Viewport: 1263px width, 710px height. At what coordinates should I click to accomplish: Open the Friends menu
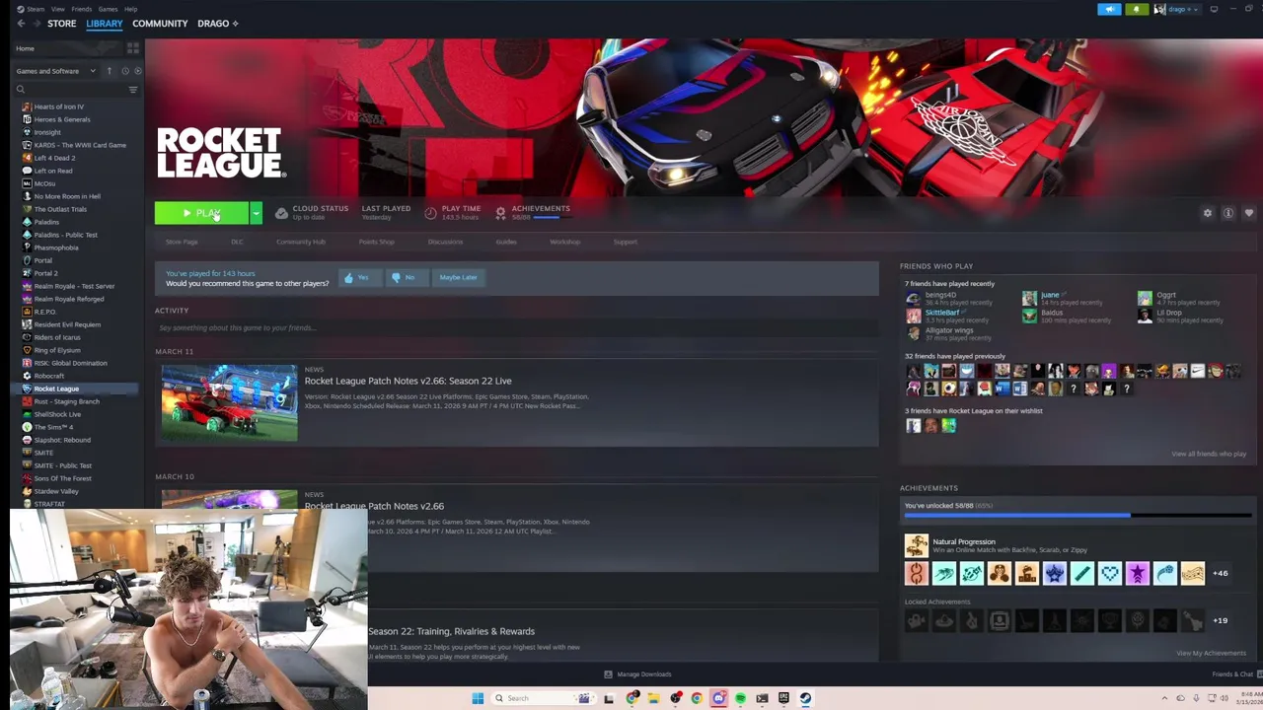(x=81, y=9)
